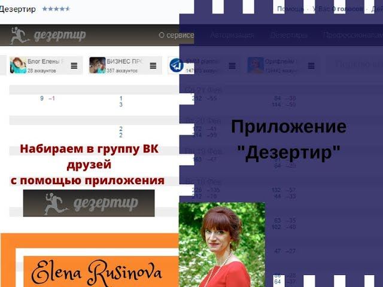This screenshot has height=287, width=383.
Task: Click the –55 value in SMM planner column
Action: tap(212, 98)
